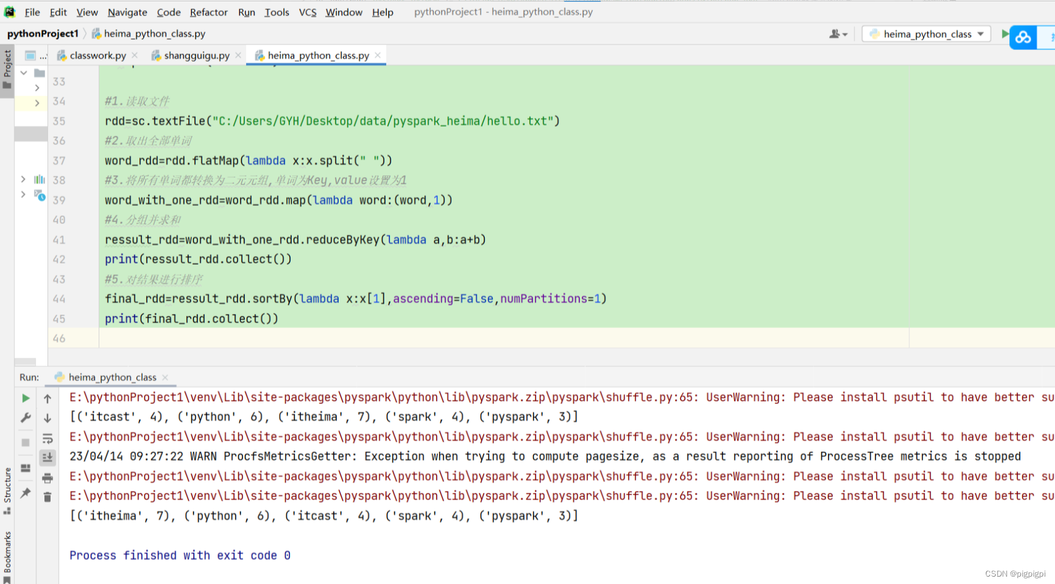Expand the External Libraries node chevron
The image size is (1055, 584).
pos(23,179)
